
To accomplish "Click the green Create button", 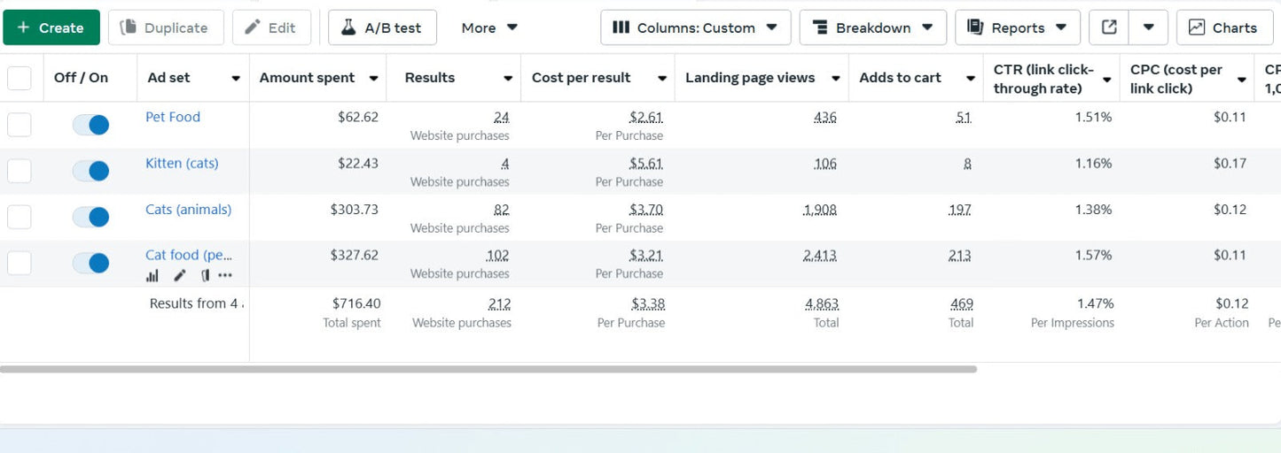I will (51, 27).
